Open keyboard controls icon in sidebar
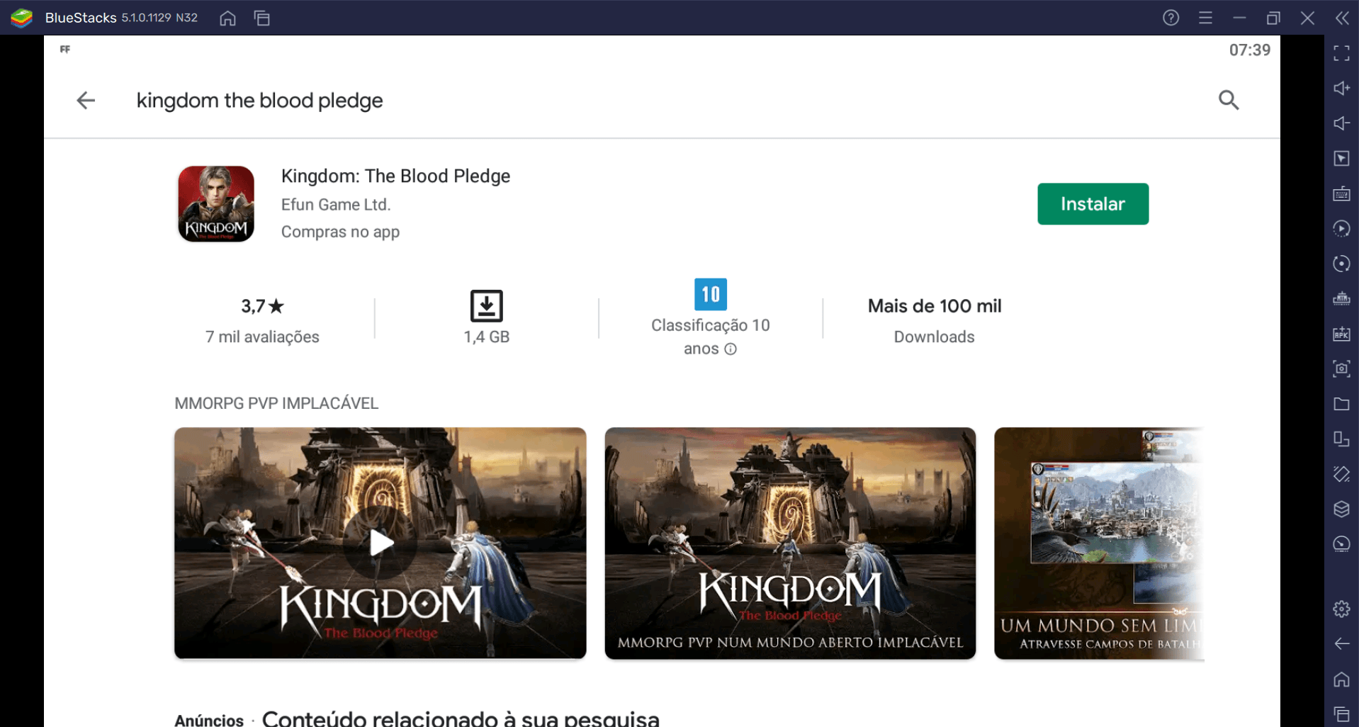The height and width of the screenshot is (727, 1359). pyautogui.click(x=1341, y=193)
